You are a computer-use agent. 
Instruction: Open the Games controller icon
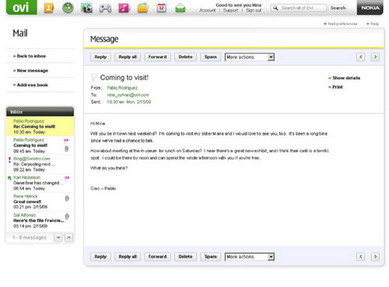pyautogui.click(x=105, y=9)
